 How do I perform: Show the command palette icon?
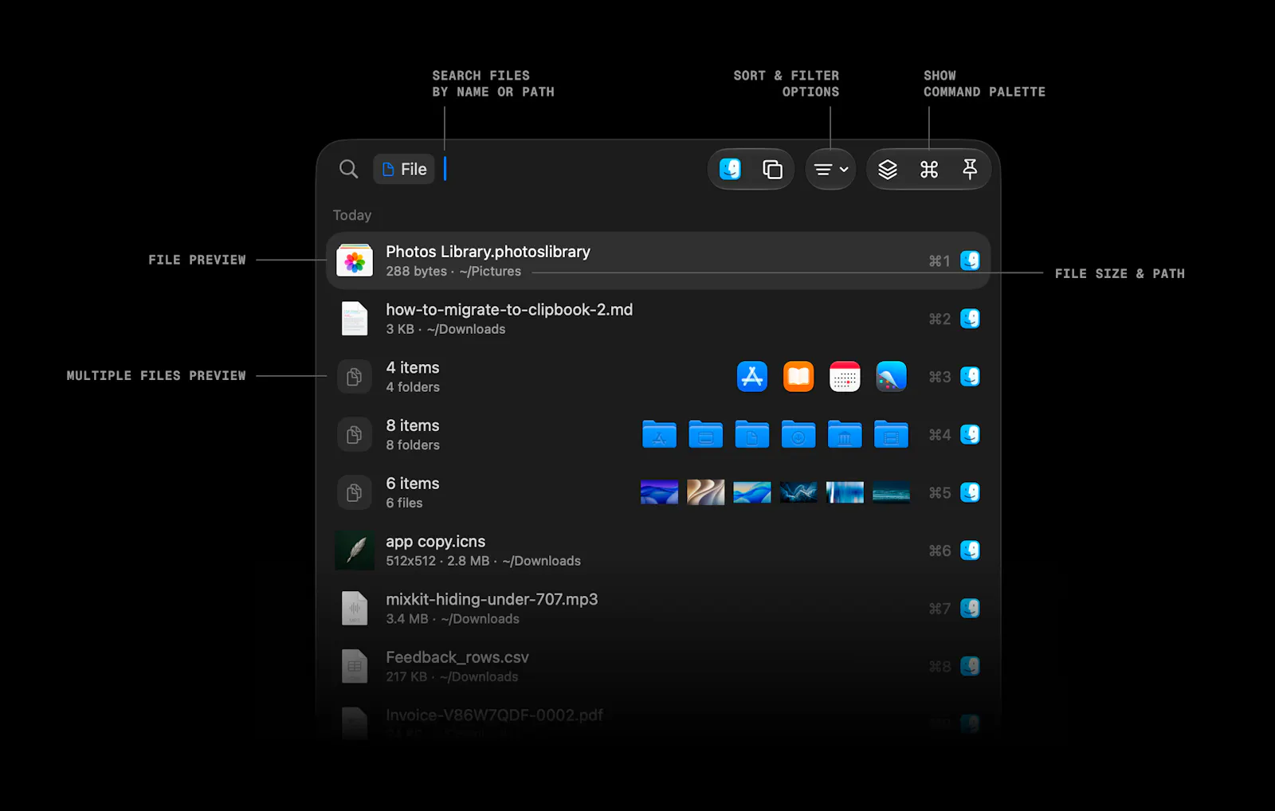click(929, 169)
